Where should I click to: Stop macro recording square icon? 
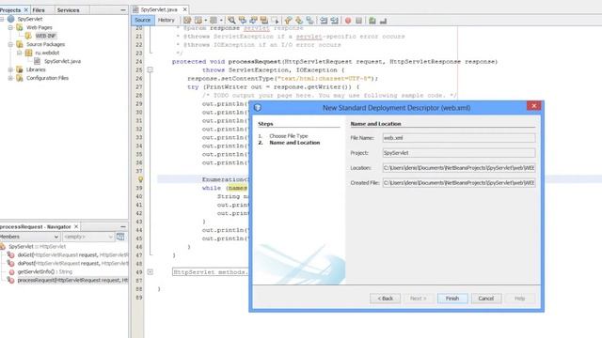pos(358,21)
